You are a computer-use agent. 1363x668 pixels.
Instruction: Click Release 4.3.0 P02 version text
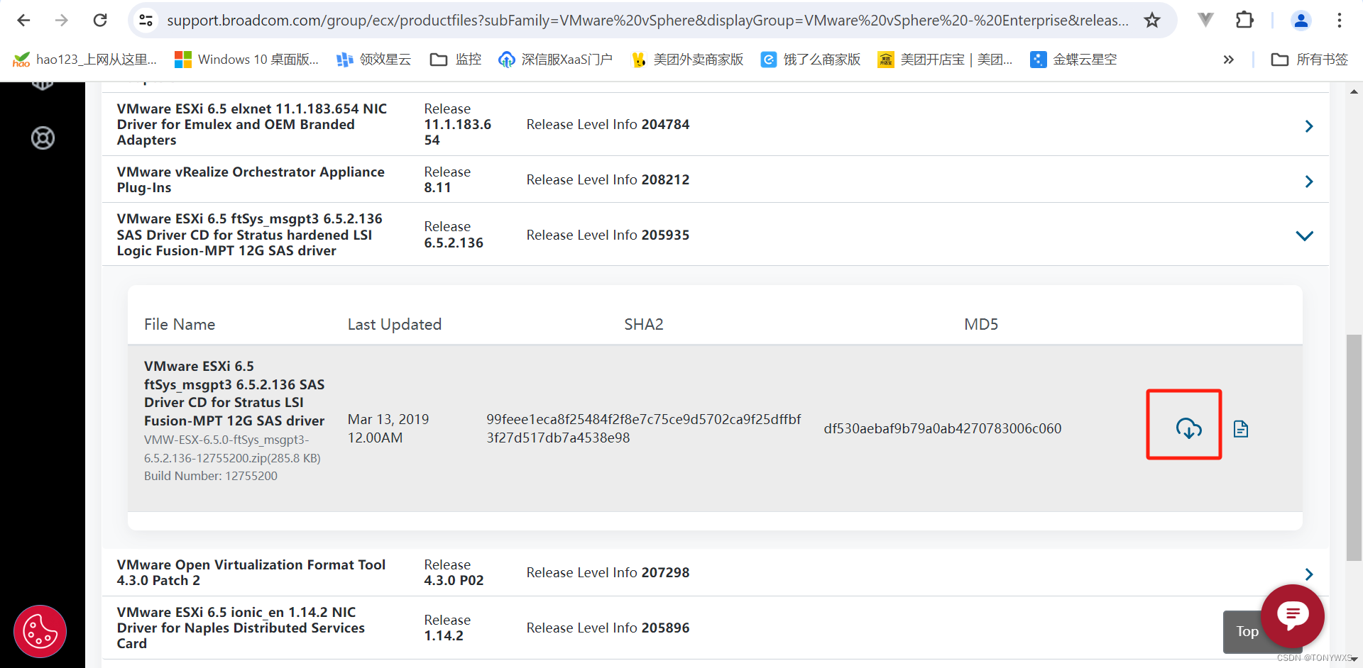tap(454, 572)
